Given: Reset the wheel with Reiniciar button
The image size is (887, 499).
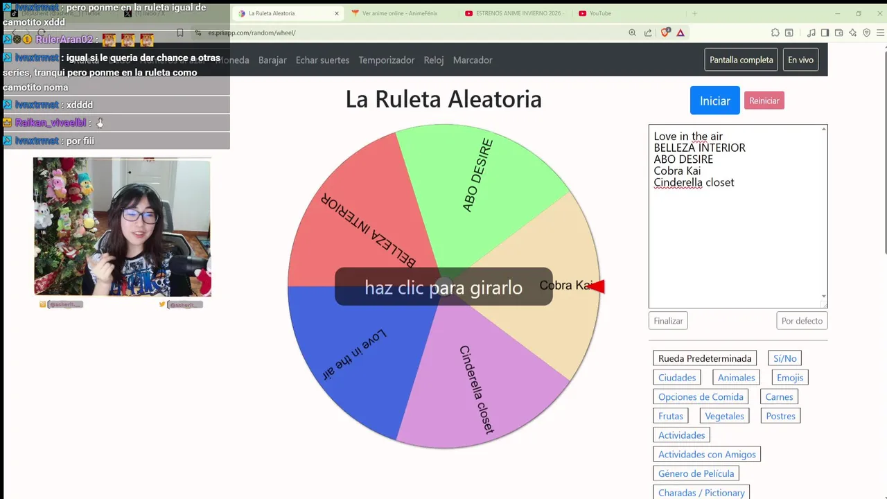Looking at the screenshot, I should pyautogui.click(x=764, y=100).
